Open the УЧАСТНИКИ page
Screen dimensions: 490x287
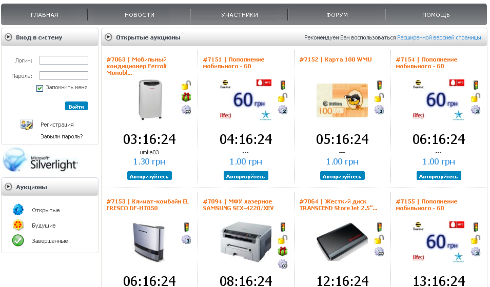click(240, 15)
